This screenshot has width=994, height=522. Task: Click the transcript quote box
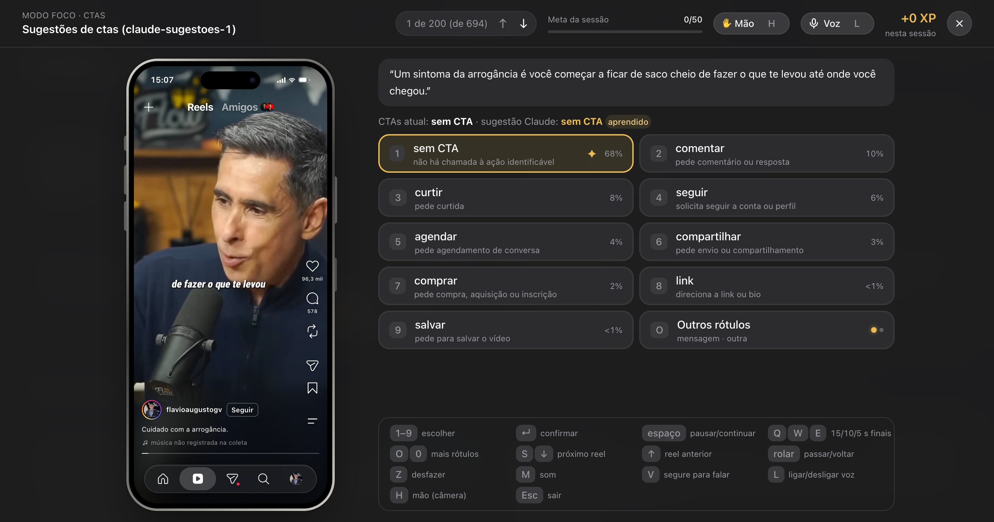click(636, 82)
